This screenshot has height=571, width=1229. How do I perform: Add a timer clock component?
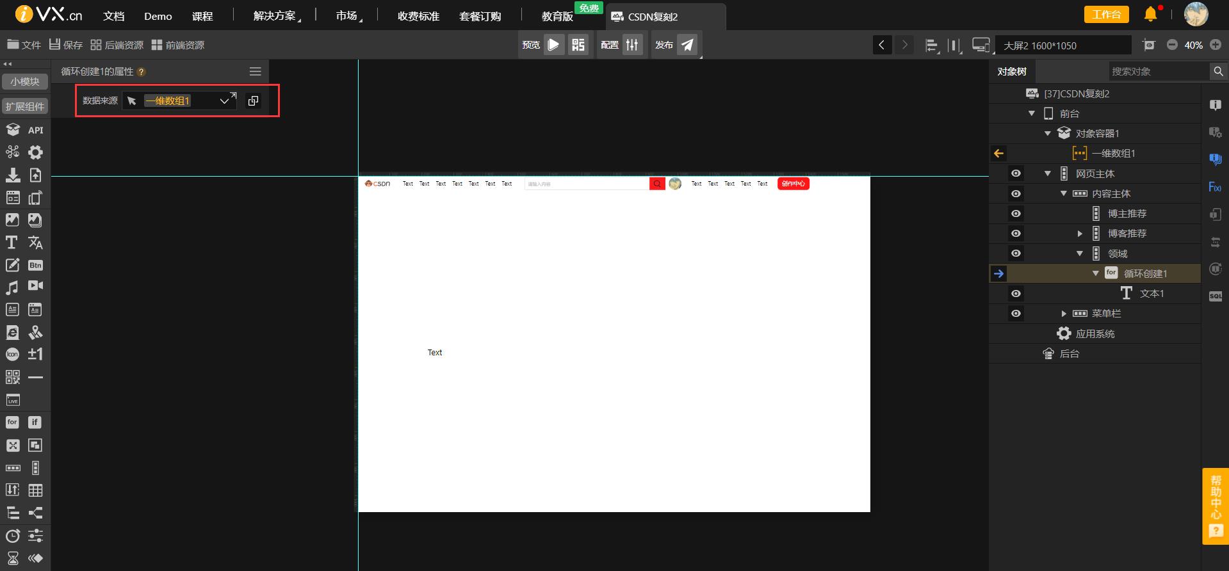point(12,536)
